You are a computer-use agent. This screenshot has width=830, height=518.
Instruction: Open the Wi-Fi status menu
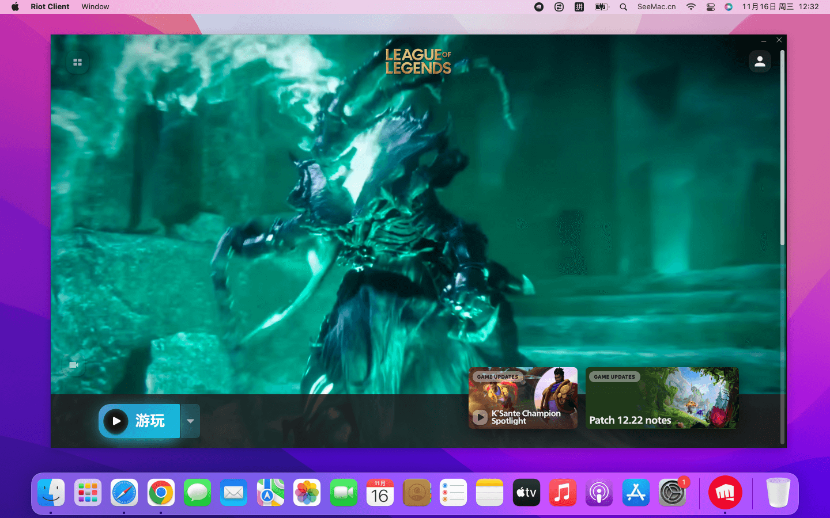[x=691, y=7]
